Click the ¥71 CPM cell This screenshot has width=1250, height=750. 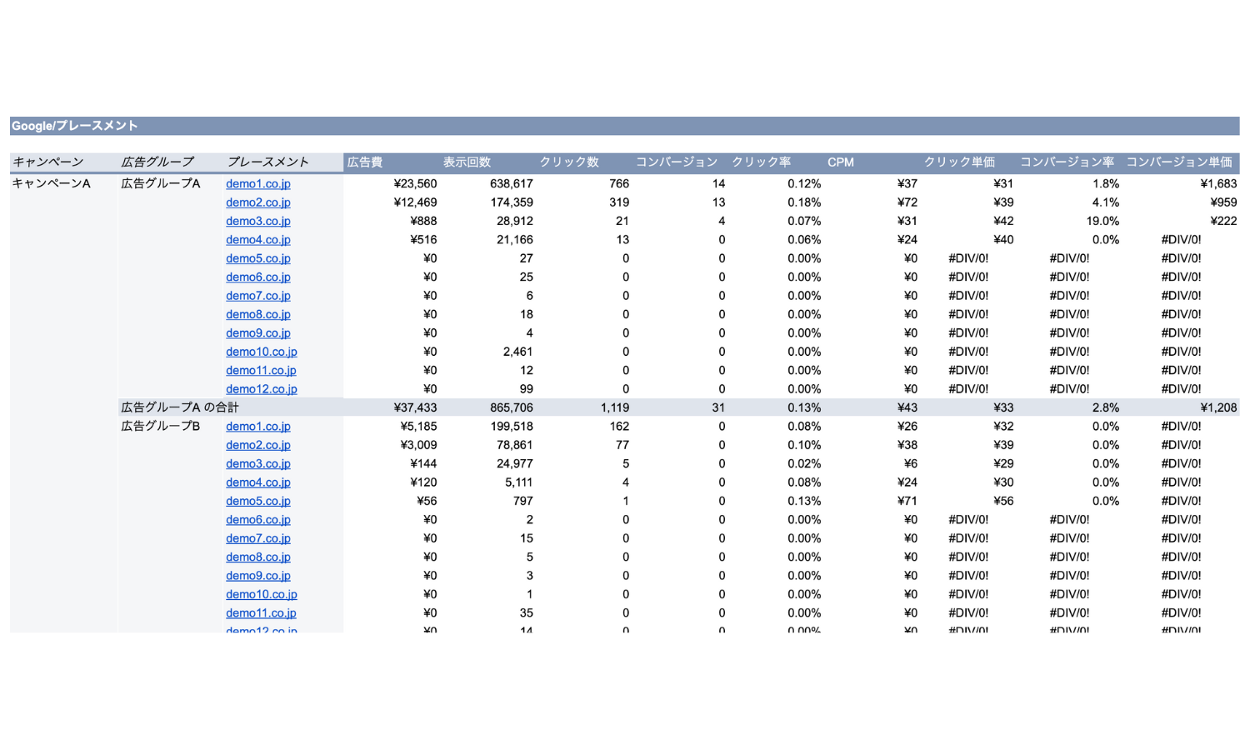click(907, 501)
